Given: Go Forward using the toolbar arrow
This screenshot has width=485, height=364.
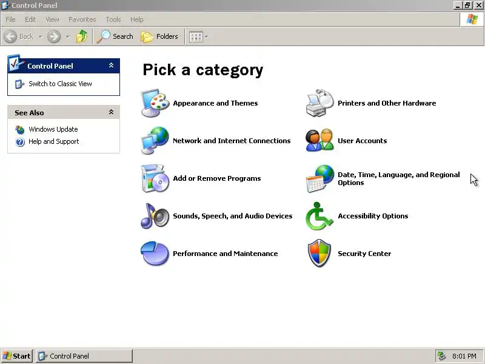Looking at the screenshot, I should click(x=54, y=36).
